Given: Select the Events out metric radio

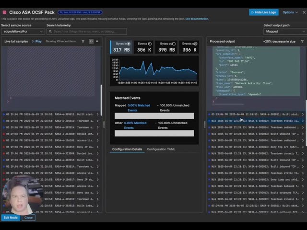Looking at the screenshot, I should (x=195, y=44).
